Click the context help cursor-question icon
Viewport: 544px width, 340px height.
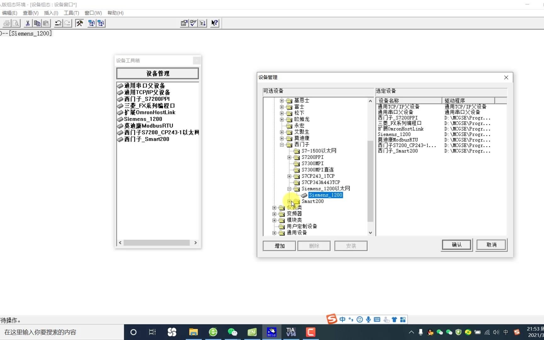215,23
